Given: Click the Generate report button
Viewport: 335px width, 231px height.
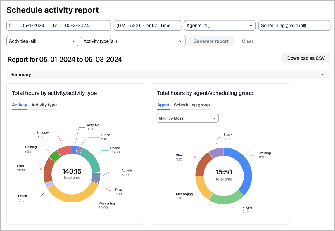Looking at the screenshot, I should [211, 41].
